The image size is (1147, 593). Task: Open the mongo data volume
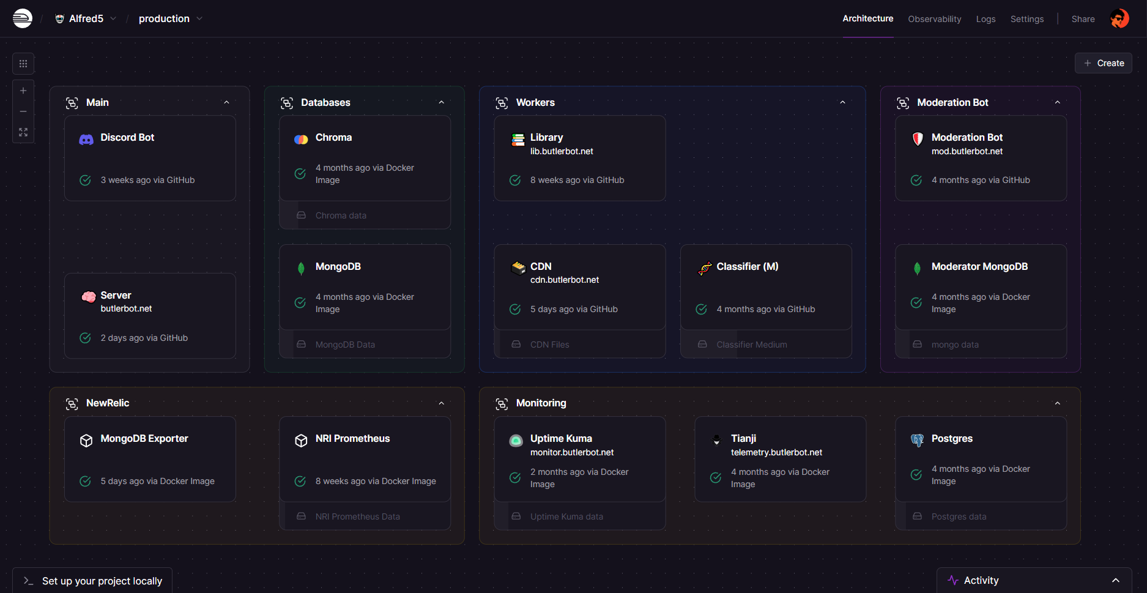coord(981,345)
